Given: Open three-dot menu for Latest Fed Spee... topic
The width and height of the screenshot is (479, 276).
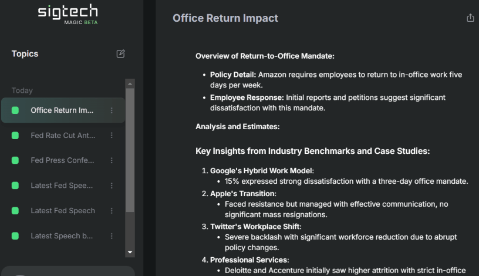Looking at the screenshot, I should pyautogui.click(x=112, y=186).
